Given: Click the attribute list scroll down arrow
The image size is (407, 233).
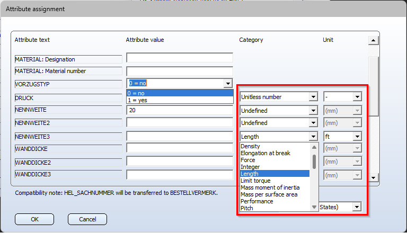Looking at the screenshot, I should pyautogui.click(x=373, y=178).
